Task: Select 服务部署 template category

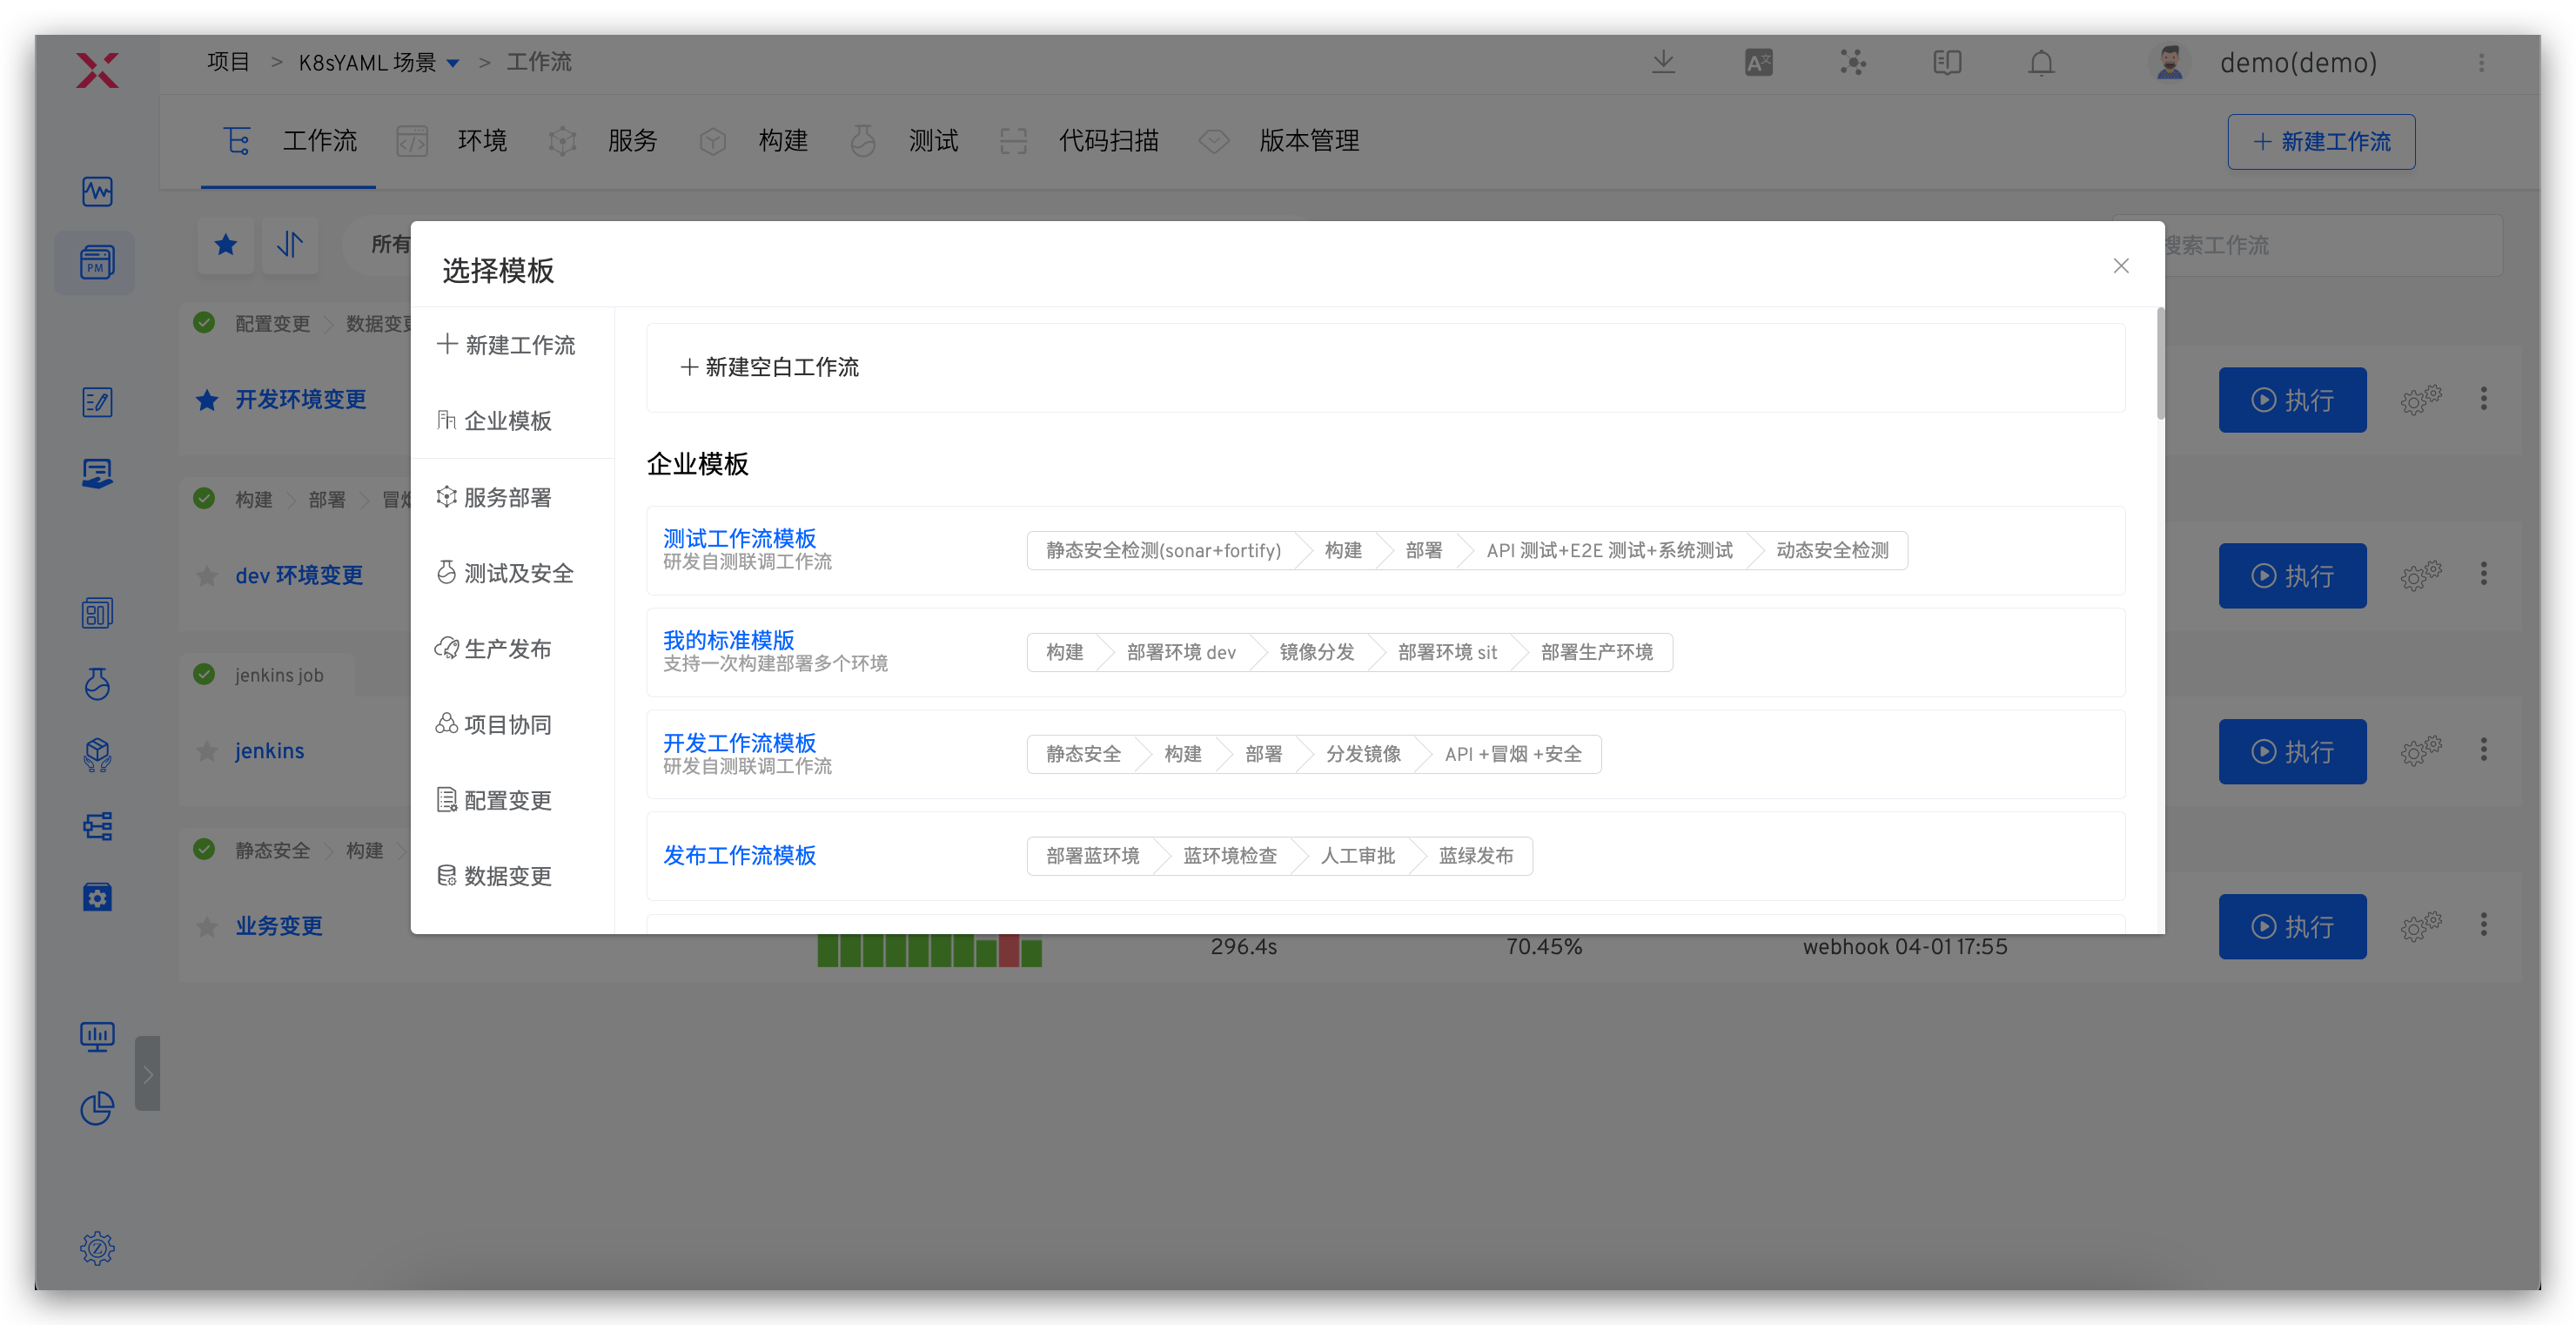Action: (x=507, y=497)
